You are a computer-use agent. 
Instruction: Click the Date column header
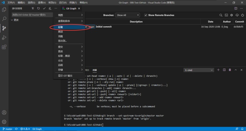[x=210, y=21]
